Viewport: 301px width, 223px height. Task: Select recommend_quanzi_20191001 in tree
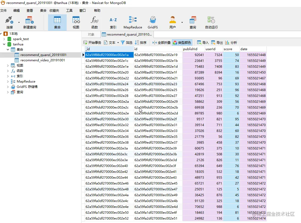43,55
